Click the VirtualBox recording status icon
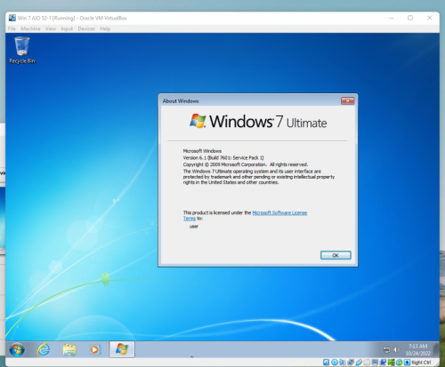 (383, 363)
